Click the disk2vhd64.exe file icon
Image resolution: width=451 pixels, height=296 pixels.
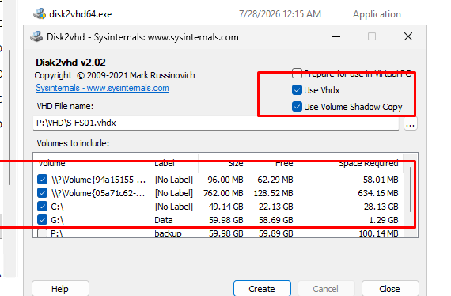[x=40, y=13]
